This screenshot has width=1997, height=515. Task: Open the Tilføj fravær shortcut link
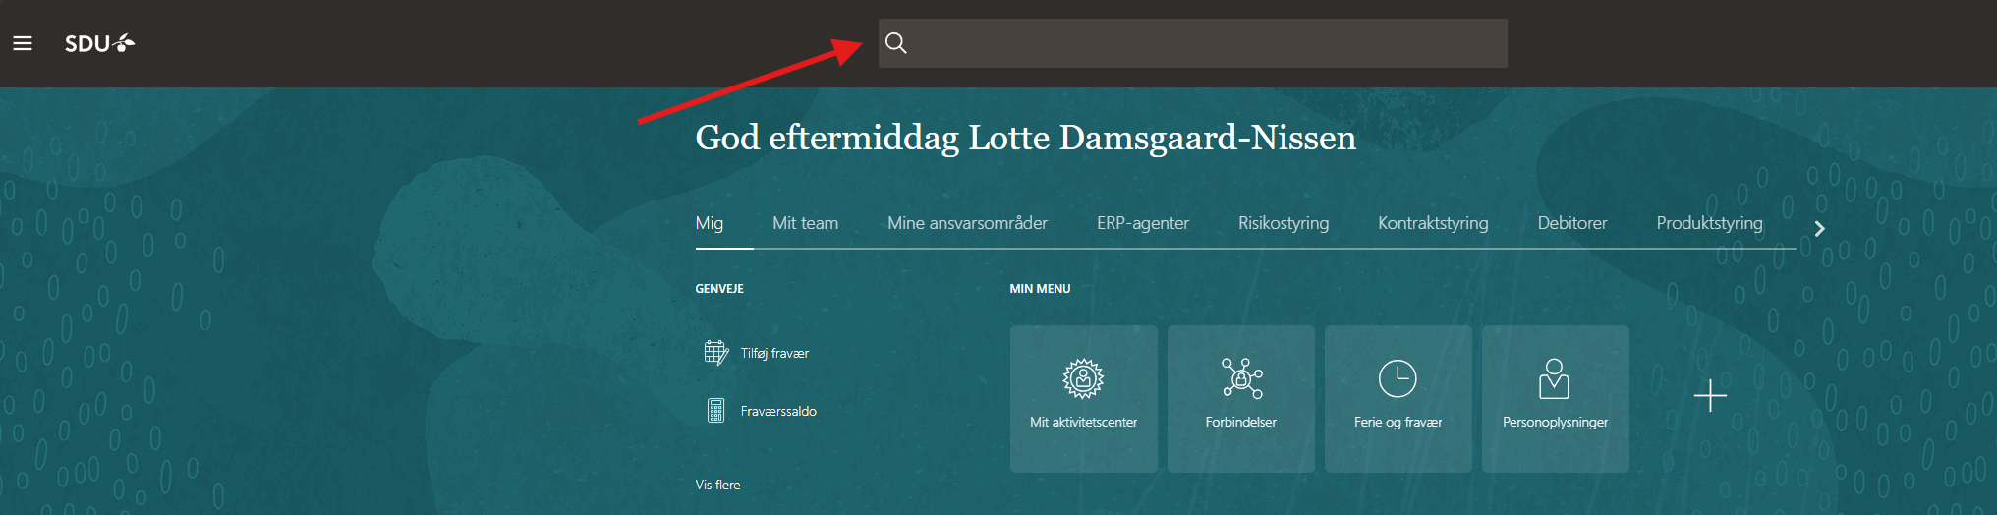pos(774,353)
